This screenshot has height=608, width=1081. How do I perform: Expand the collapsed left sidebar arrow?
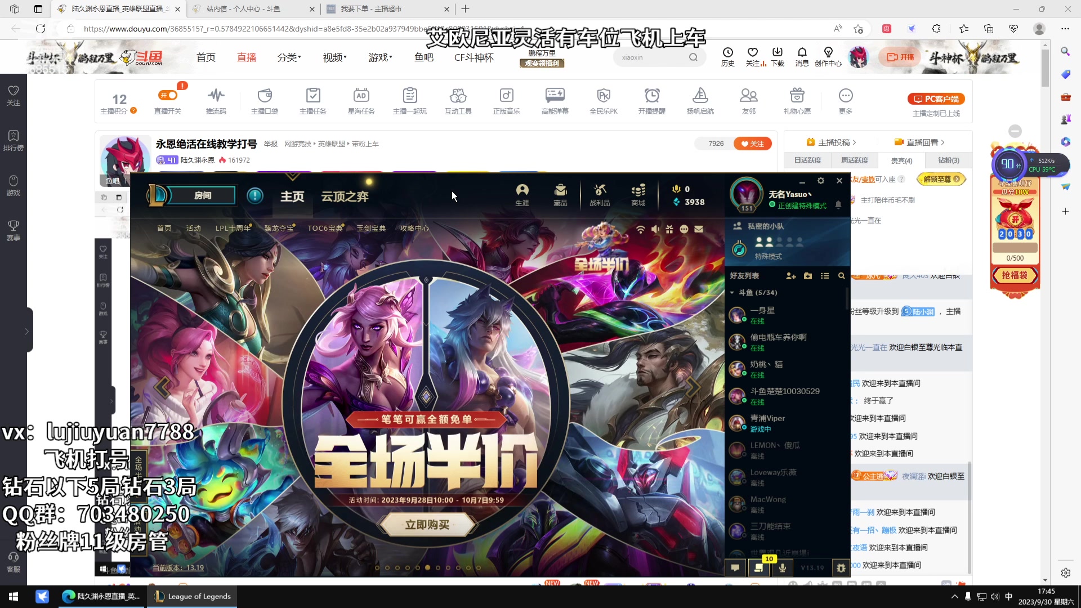26,332
